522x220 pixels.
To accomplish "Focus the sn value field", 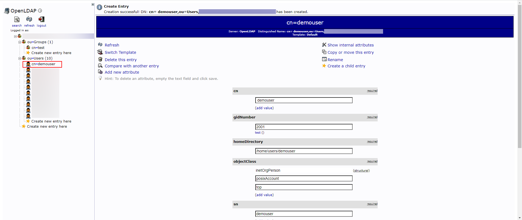I will coord(304,214).
